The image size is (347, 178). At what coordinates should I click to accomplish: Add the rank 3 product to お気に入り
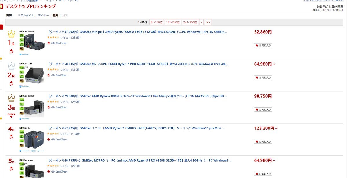263,110
